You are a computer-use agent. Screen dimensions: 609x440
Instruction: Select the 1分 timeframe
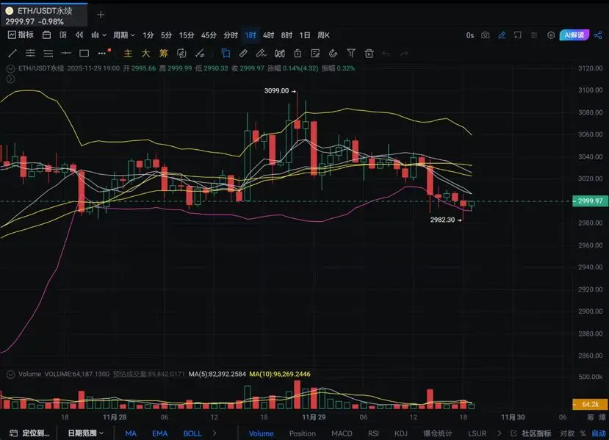point(148,35)
